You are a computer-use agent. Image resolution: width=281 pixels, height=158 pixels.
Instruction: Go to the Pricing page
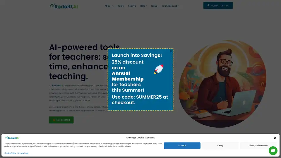pyautogui.click(x=132, y=6)
